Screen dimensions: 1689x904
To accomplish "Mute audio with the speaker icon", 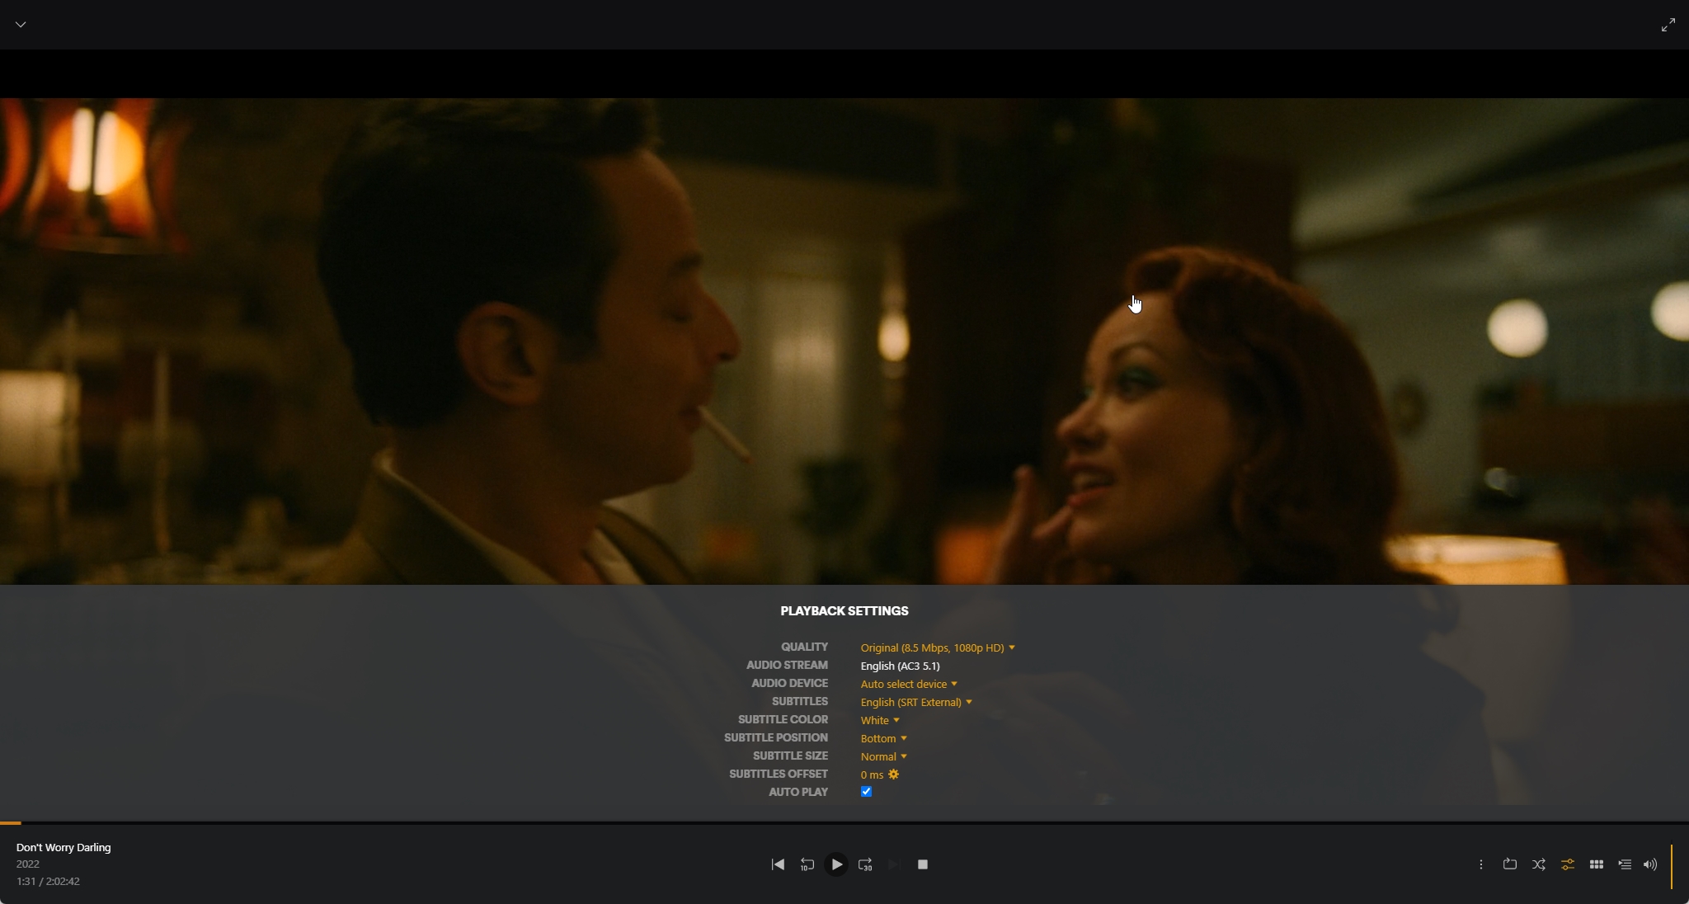I will (x=1649, y=864).
